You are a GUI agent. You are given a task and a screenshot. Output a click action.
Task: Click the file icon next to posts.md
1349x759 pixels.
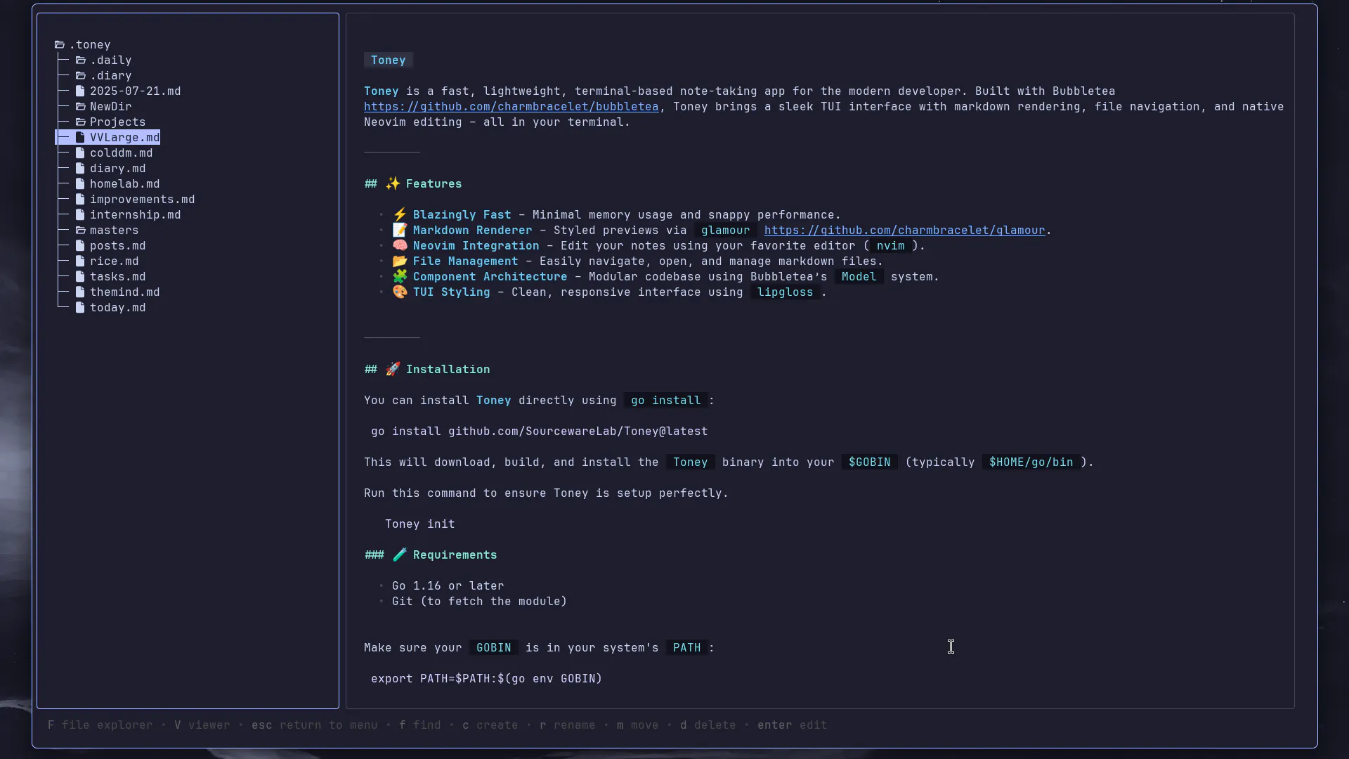click(80, 246)
